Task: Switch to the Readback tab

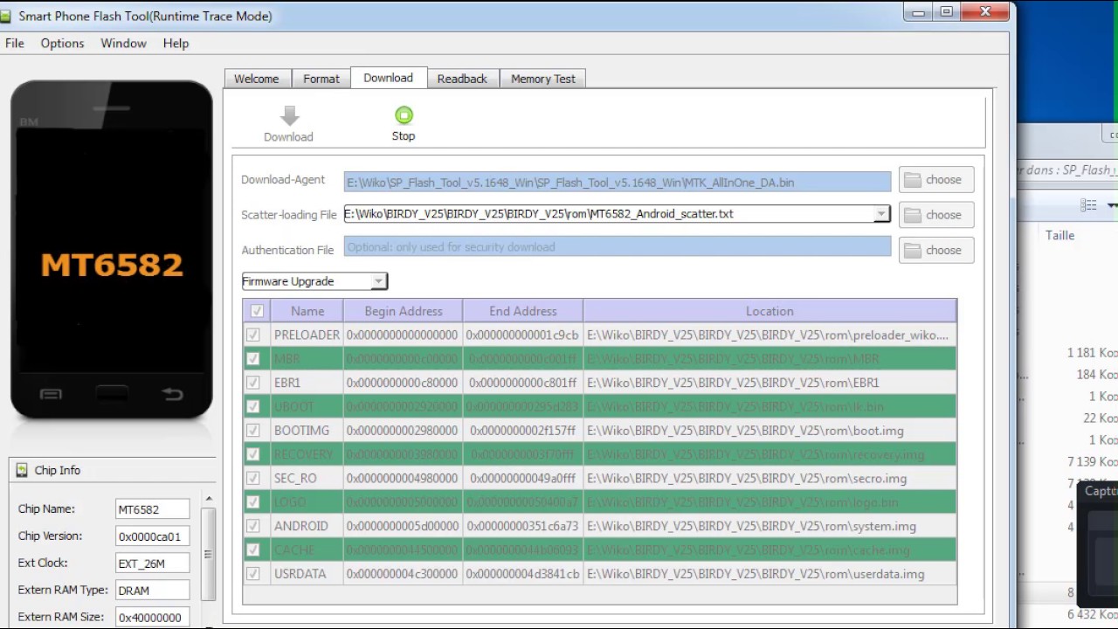Action: pyautogui.click(x=462, y=79)
